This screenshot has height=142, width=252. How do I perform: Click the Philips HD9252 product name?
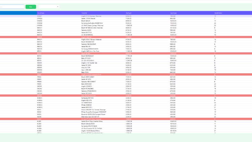pyautogui.click(x=86, y=105)
